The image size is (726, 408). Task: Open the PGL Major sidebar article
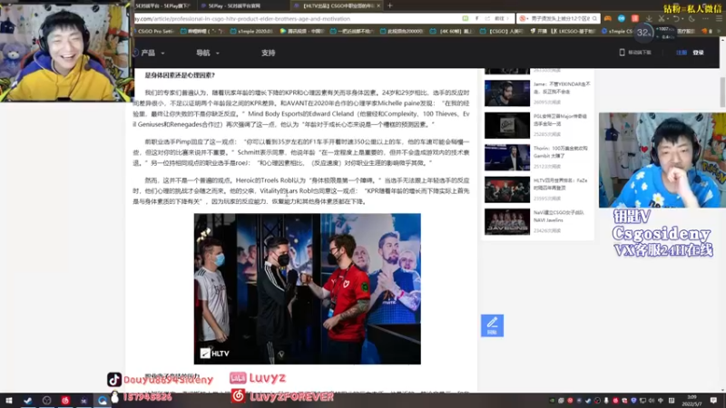[x=538, y=125]
